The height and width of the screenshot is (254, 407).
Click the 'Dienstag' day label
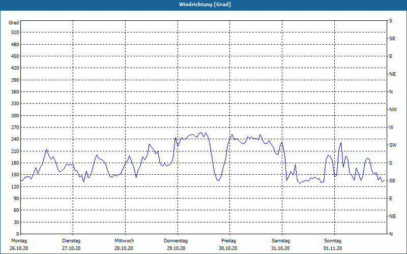[71, 241]
